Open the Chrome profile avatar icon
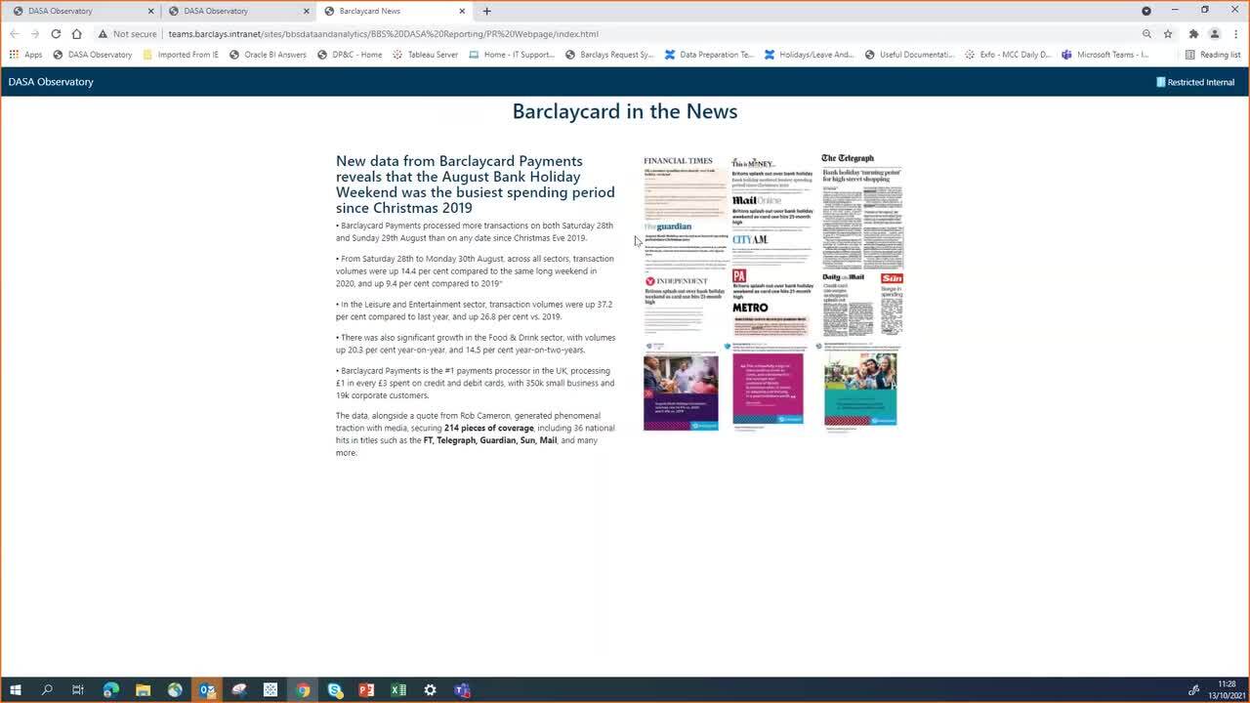 (1215, 33)
